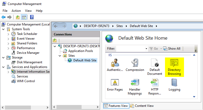Click the Sites breadcrumb link

[119, 26]
